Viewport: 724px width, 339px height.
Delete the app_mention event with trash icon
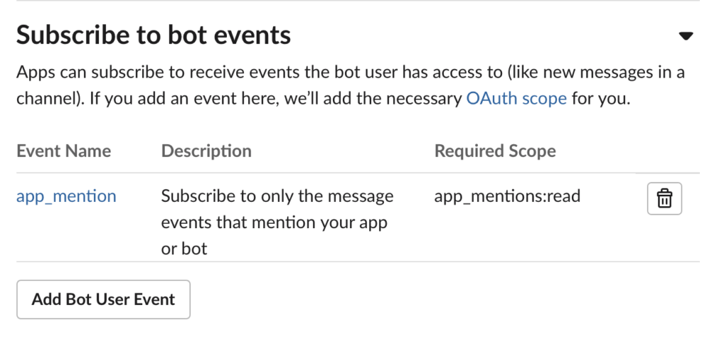[664, 199]
